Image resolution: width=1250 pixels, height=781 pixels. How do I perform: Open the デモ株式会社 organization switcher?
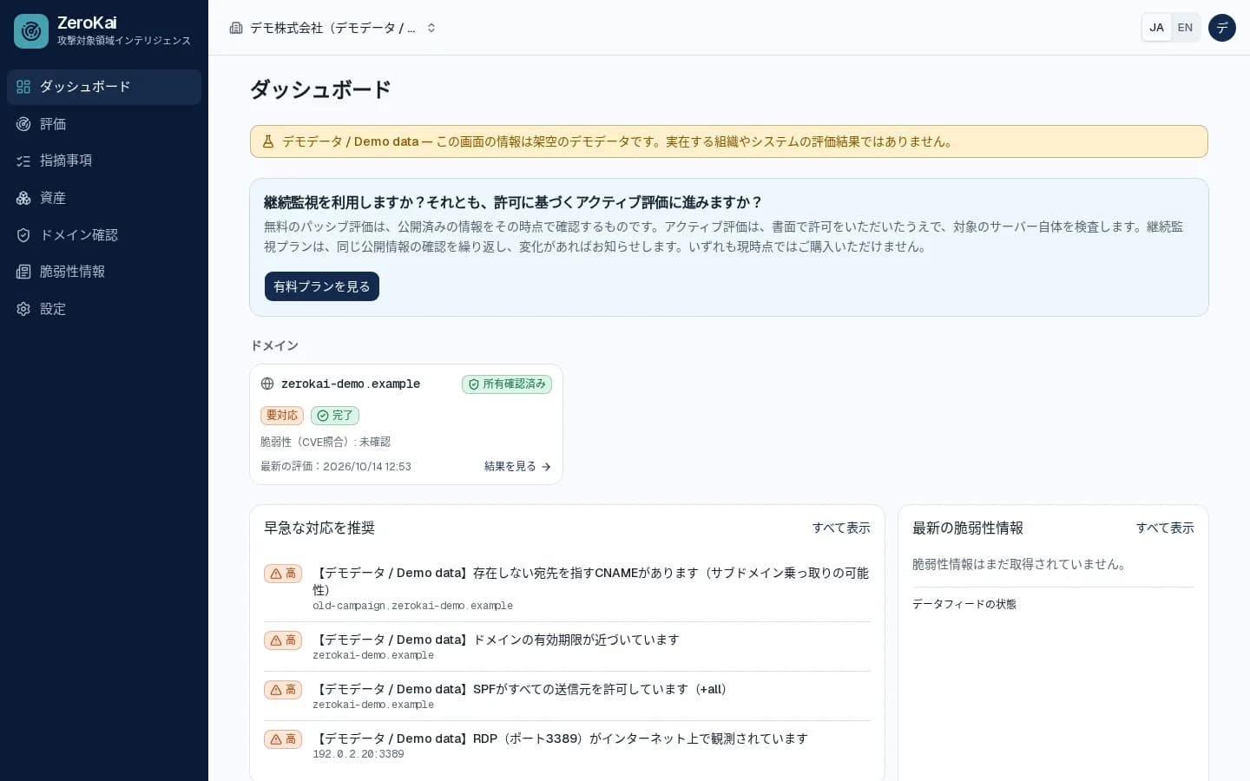tap(333, 28)
